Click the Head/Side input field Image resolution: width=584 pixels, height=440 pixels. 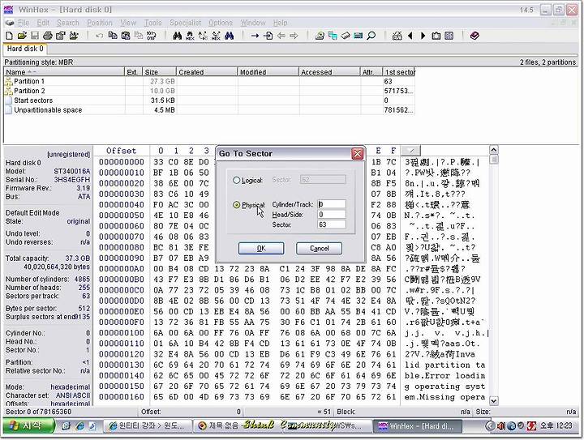(332, 214)
